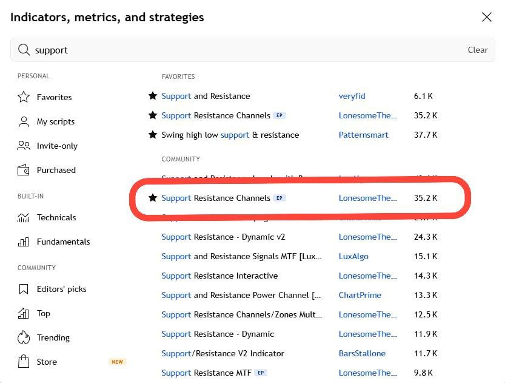Open LonesomeThe... author on MTF row
The width and height of the screenshot is (505, 383).
368,373
